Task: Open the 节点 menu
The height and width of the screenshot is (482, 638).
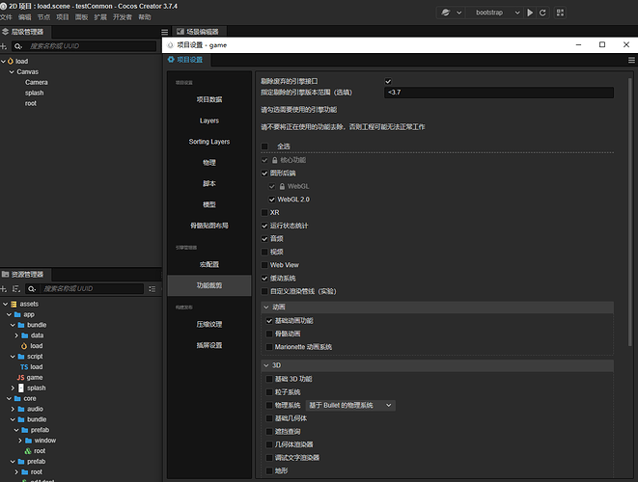Action: point(43,17)
